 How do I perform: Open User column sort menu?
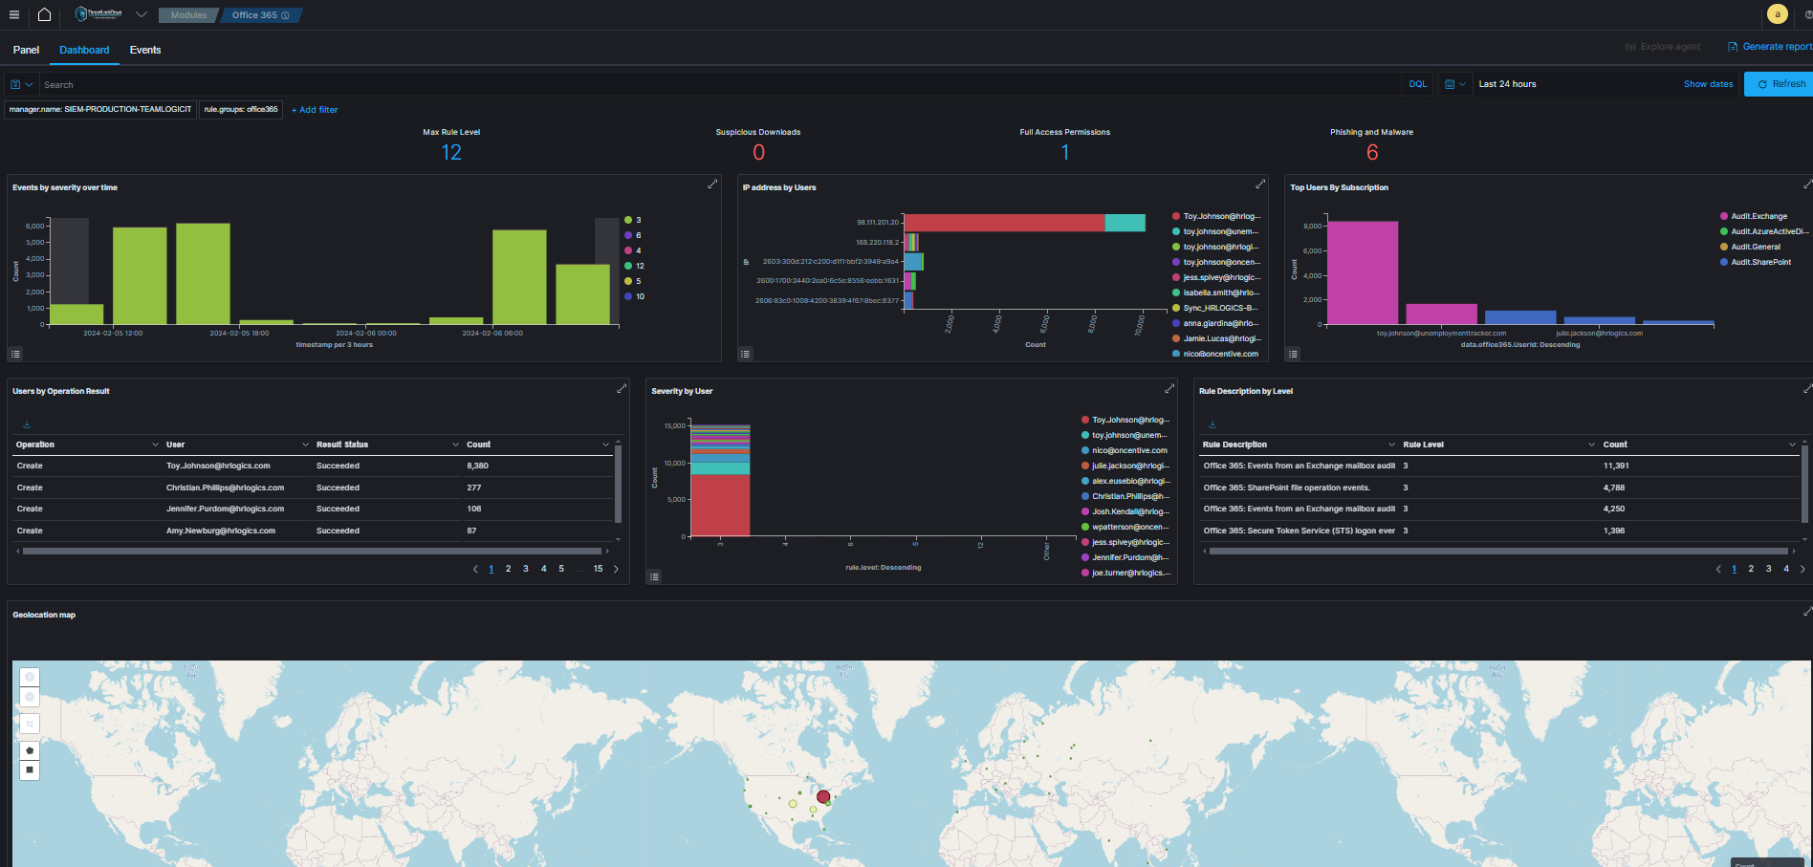point(305,444)
